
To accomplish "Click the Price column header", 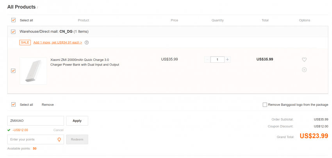I will pos(175,20).
